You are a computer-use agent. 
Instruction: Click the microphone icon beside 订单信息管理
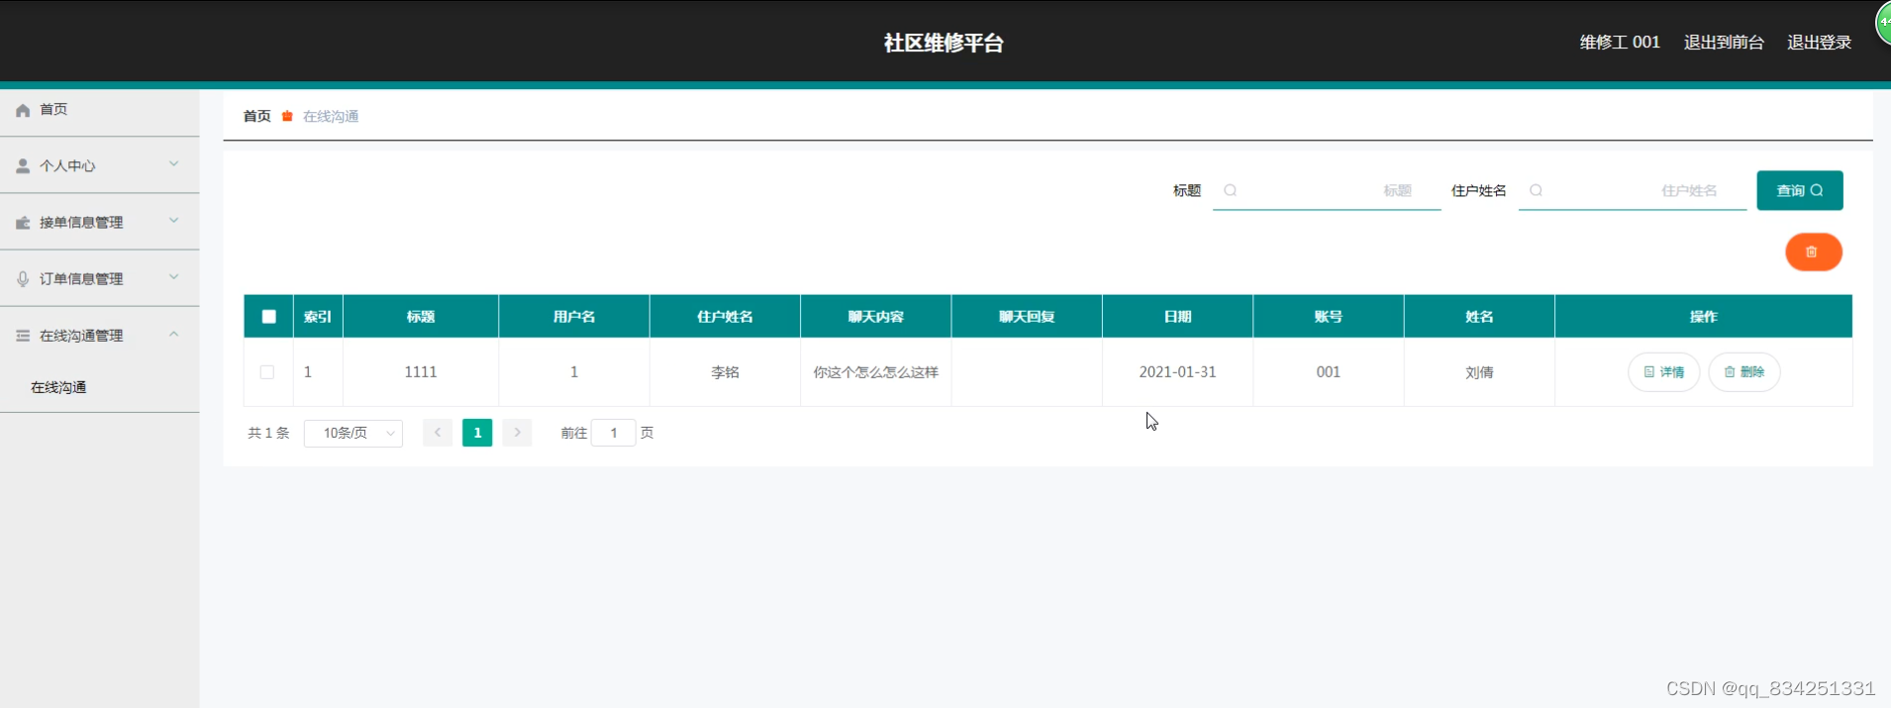[23, 279]
